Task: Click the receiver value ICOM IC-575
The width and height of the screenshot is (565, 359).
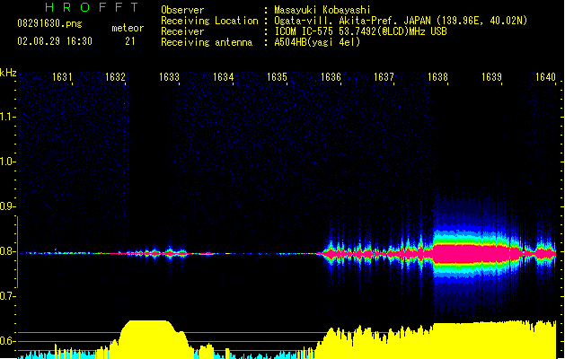Action: click(x=305, y=31)
